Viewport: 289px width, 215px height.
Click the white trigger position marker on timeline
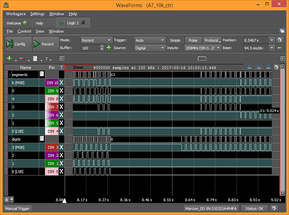coord(65,201)
